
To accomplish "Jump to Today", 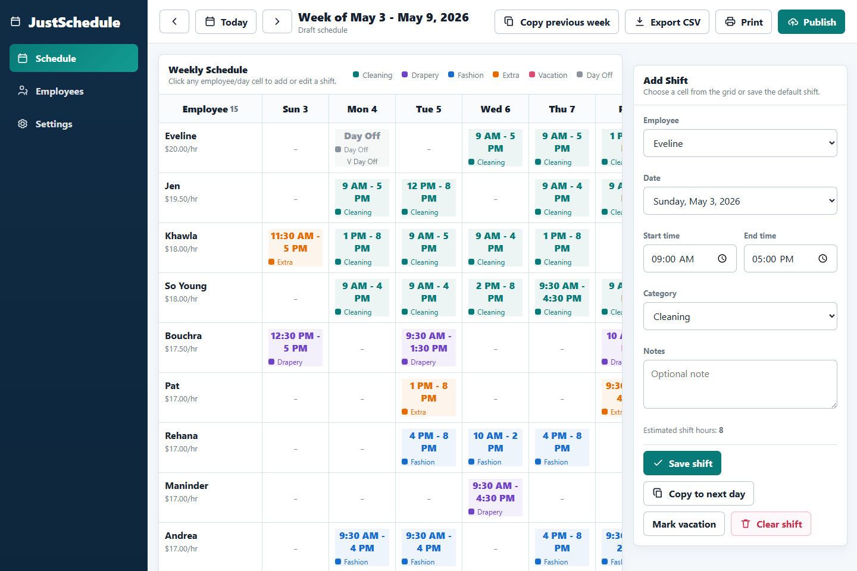I will coord(226,21).
